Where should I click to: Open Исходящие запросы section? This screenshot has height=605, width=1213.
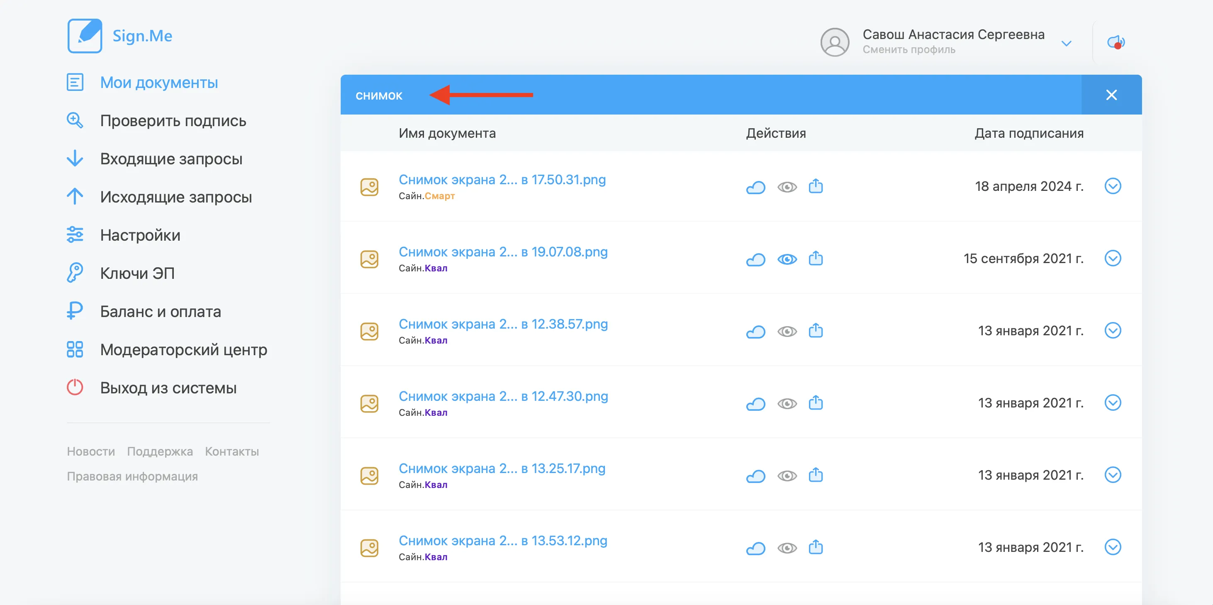[x=175, y=197]
